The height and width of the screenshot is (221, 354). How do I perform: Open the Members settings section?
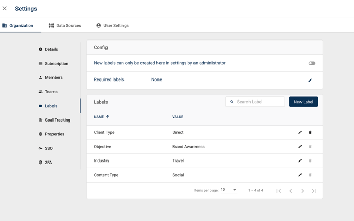pos(54,77)
